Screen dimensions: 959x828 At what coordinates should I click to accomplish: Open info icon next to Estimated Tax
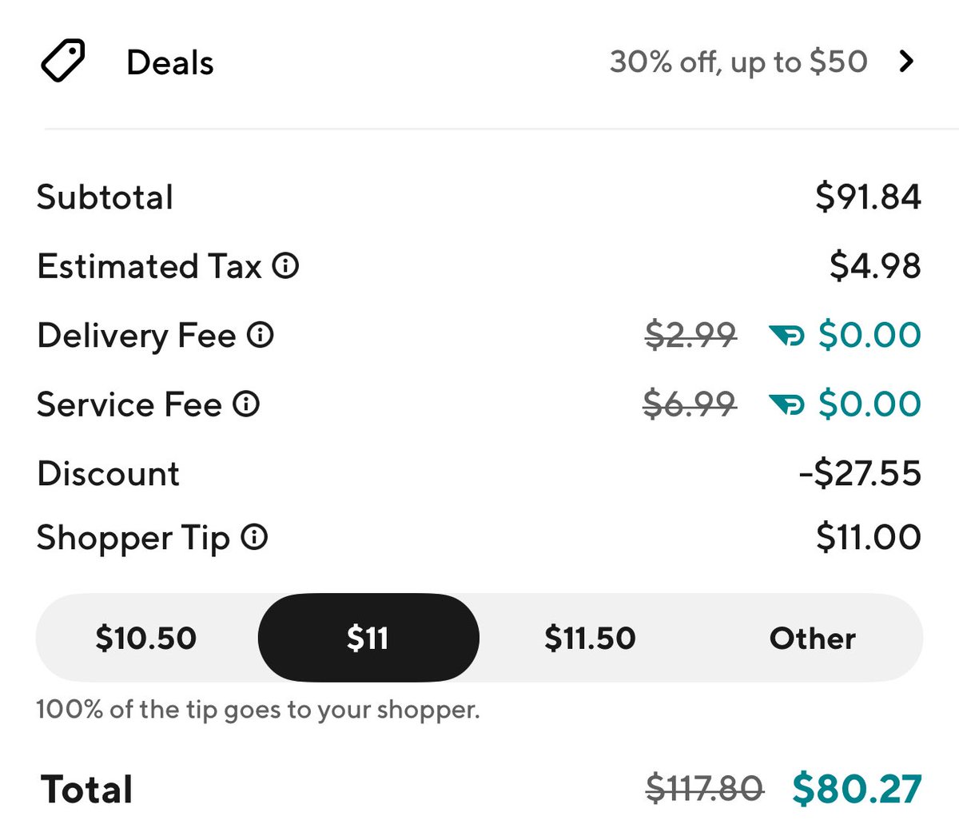(285, 265)
